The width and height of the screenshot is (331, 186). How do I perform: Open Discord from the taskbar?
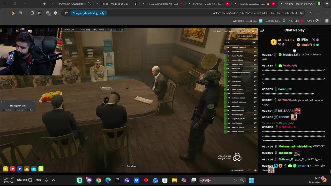pyautogui.click(x=89, y=180)
